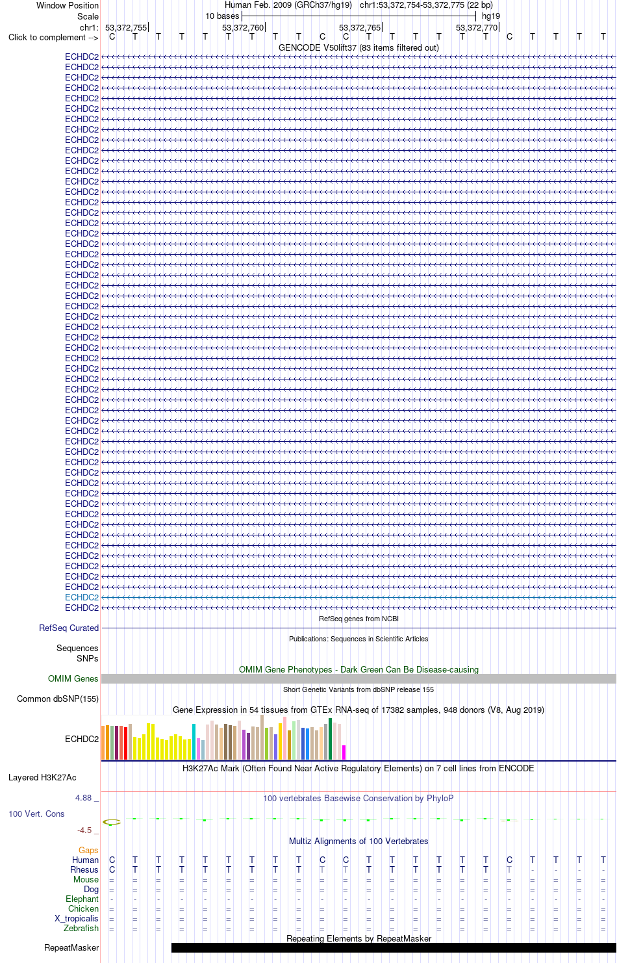
Task: Click the Layered H3K27Ac track label
Action: 42,777
